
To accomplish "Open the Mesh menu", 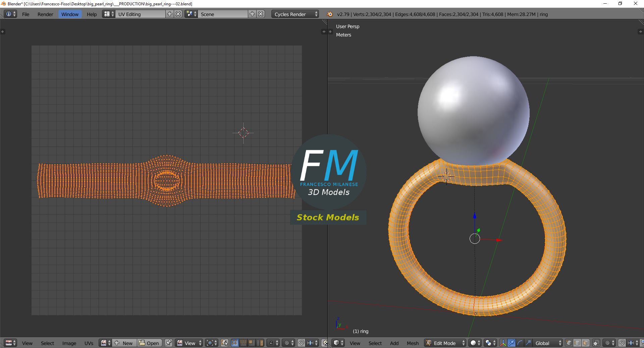I will (x=413, y=343).
